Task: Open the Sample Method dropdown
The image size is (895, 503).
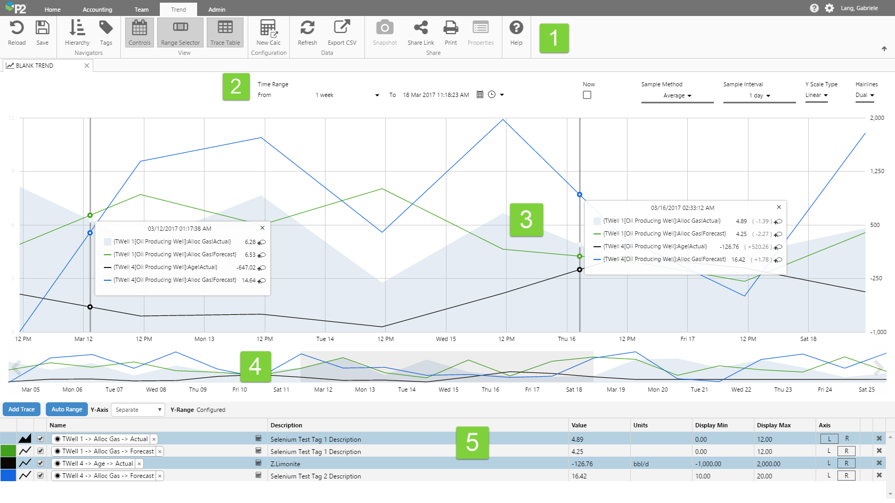Action: coord(677,96)
